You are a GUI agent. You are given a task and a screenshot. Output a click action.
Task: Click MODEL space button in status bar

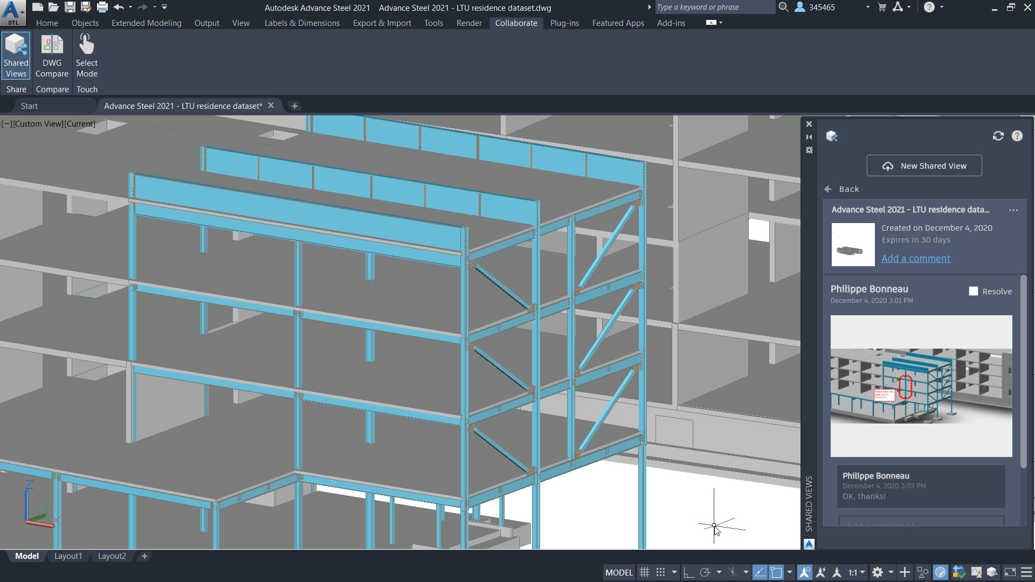(619, 572)
